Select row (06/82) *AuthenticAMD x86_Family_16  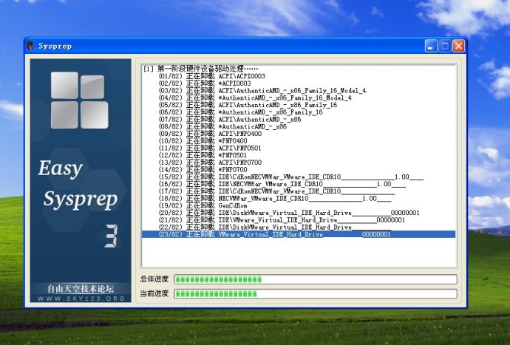(x=299, y=112)
